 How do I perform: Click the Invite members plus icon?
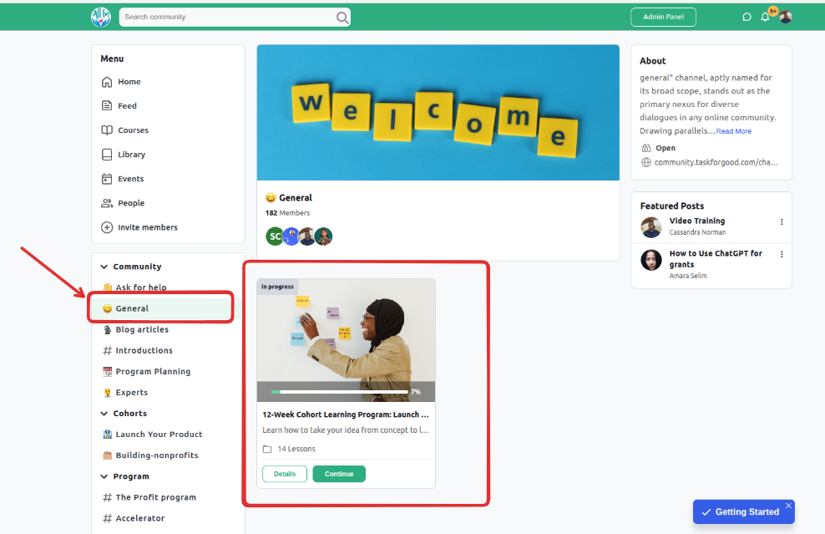pyautogui.click(x=107, y=227)
